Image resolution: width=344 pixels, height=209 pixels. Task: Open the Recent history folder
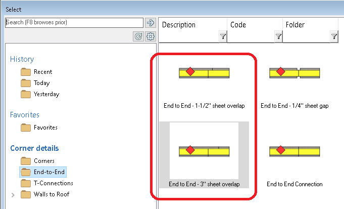point(42,72)
